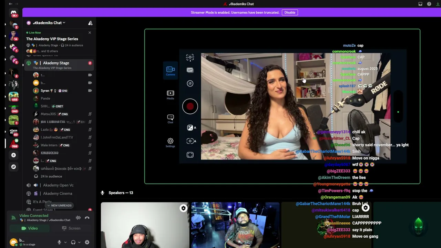
Task: Select the Media tab in streamed camera app
Action: [171, 95]
